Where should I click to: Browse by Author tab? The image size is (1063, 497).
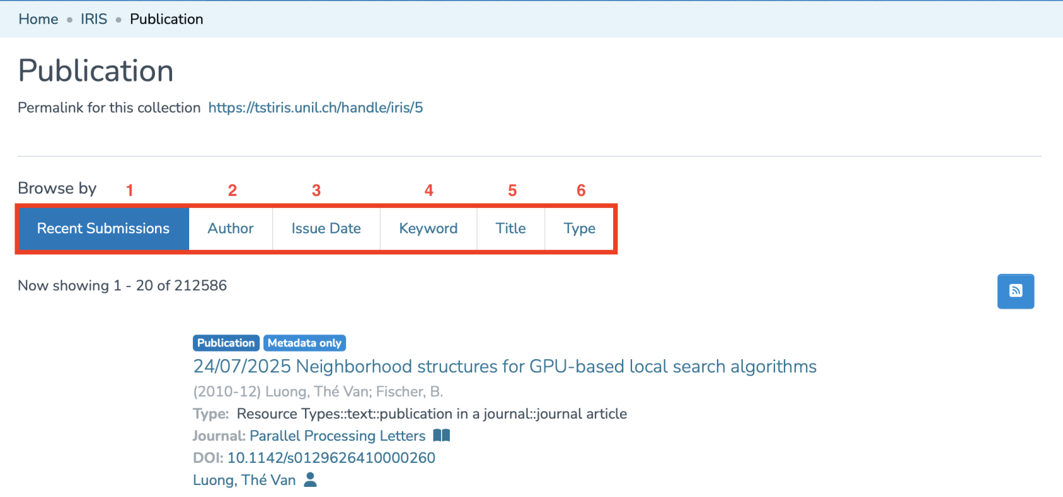[230, 228]
